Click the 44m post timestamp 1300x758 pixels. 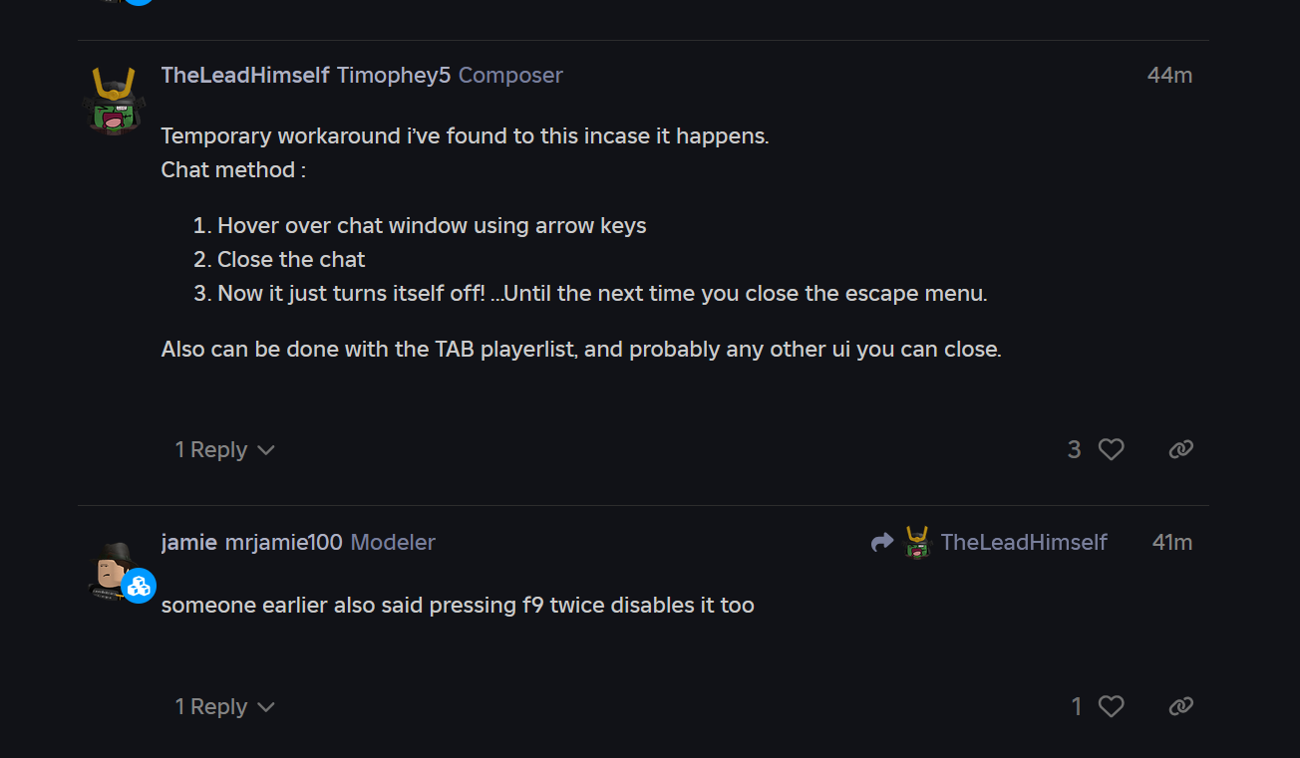coord(1169,76)
